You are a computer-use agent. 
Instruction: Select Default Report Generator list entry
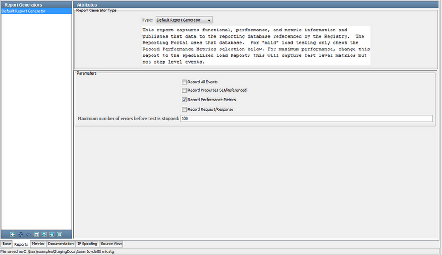tap(36, 11)
